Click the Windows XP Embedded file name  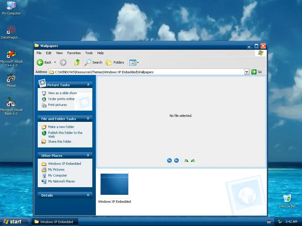(114, 202)
